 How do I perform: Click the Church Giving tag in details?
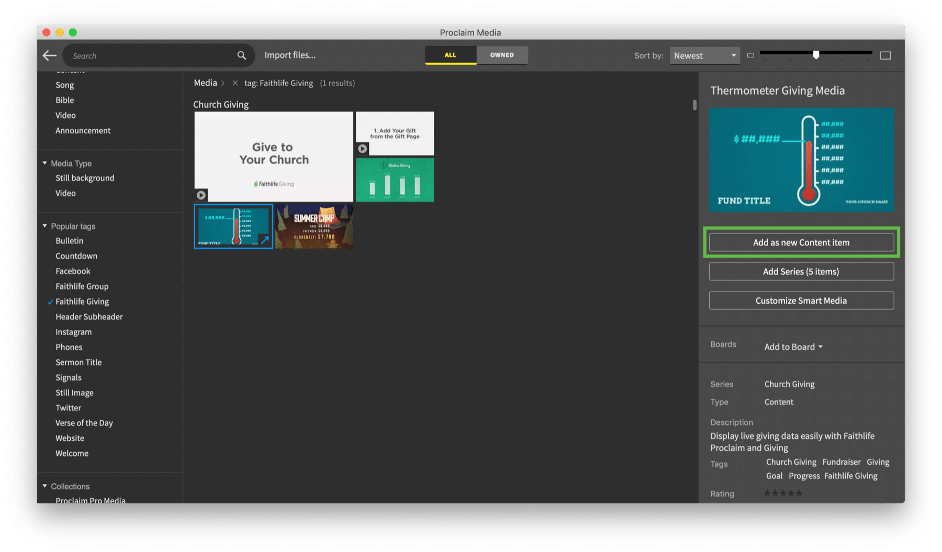[x=791, y=462]
